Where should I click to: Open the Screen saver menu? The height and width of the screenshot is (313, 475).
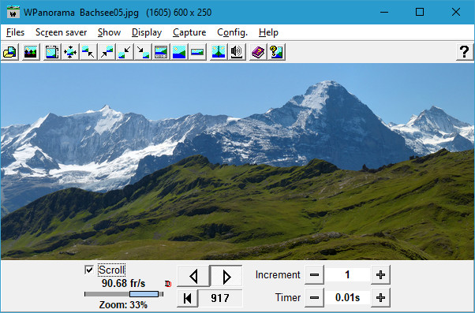[x=62, y=32]
